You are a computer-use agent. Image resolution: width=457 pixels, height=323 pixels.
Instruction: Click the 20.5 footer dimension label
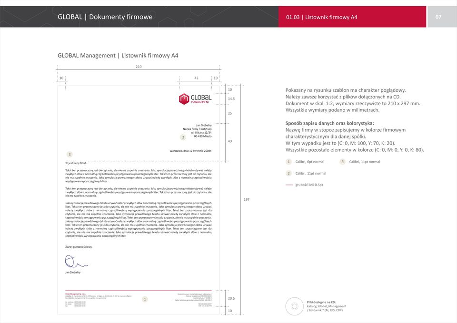pos(231,299)
